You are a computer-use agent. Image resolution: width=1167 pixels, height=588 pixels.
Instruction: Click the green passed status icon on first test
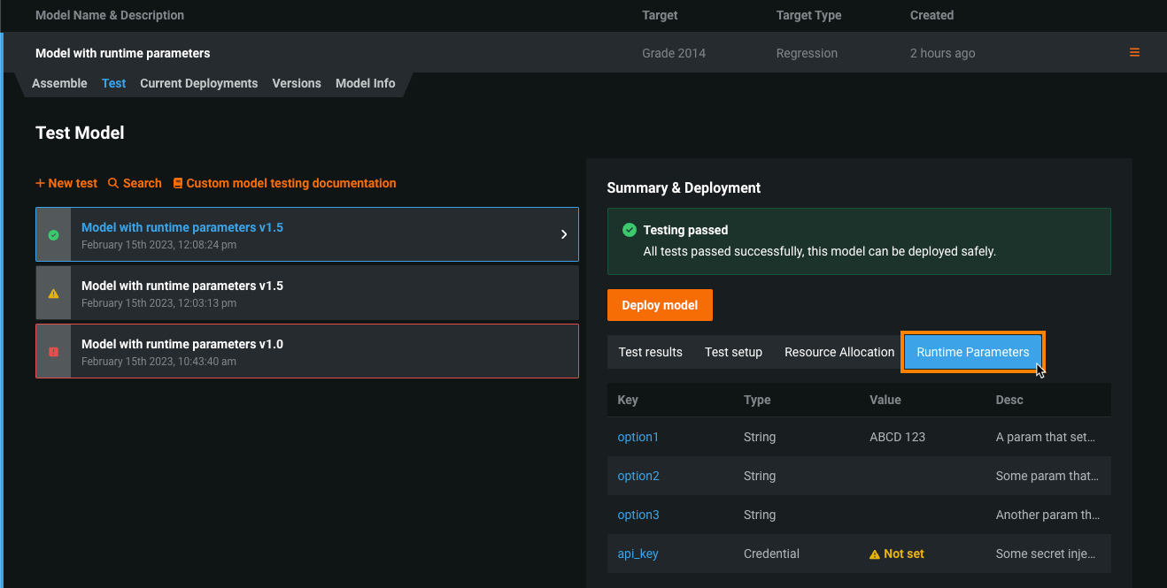tap(53, 235)
